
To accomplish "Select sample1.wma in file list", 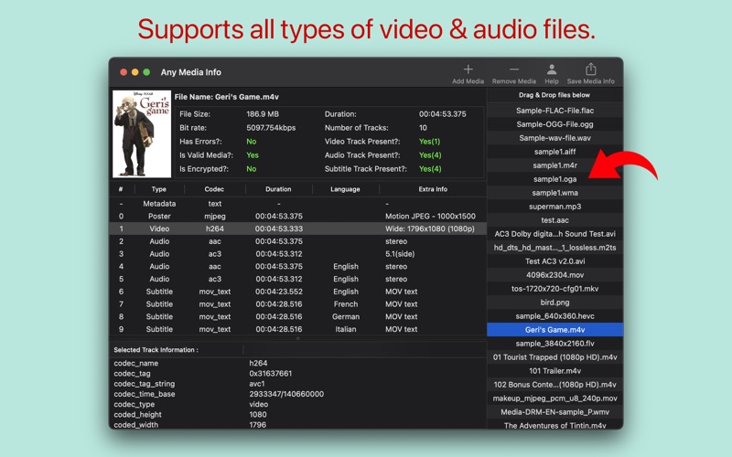I will click(x=554, y=193).
